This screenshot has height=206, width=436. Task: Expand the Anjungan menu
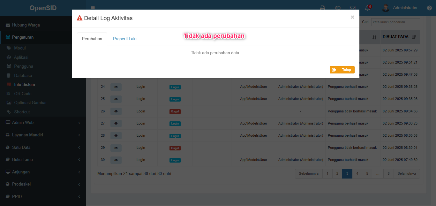(x=43, y=172)
